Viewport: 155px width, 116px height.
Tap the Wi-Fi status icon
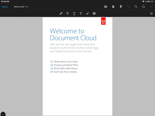(143, 2)
